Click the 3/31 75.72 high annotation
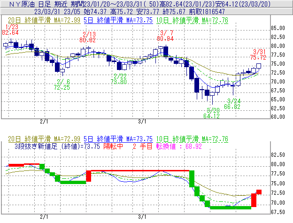 coord(258,54)
